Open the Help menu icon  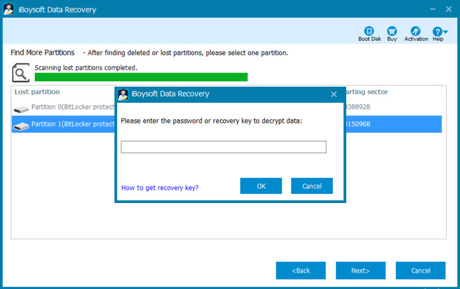pos(437,31)
